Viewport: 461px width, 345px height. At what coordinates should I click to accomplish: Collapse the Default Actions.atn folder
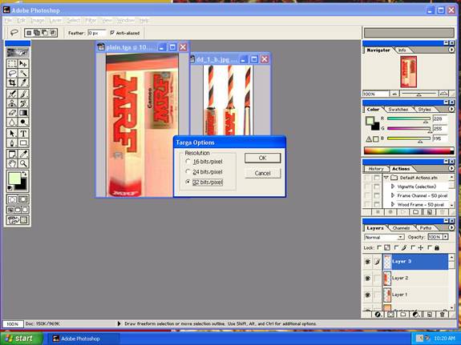click(x=386, y=178)
